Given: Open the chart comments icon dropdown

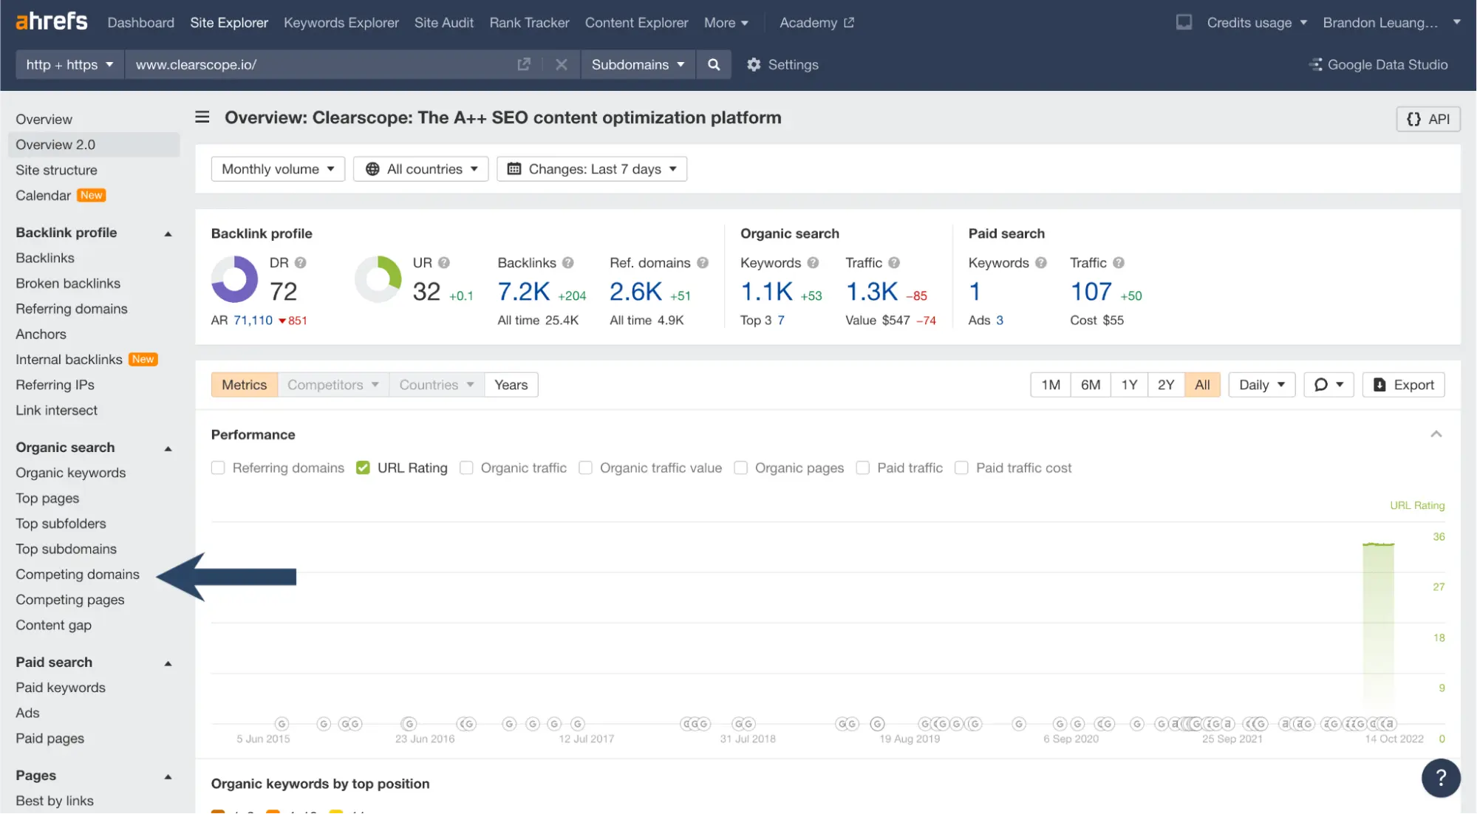Looking at the screenshot, I should [x=1328, y=385].
